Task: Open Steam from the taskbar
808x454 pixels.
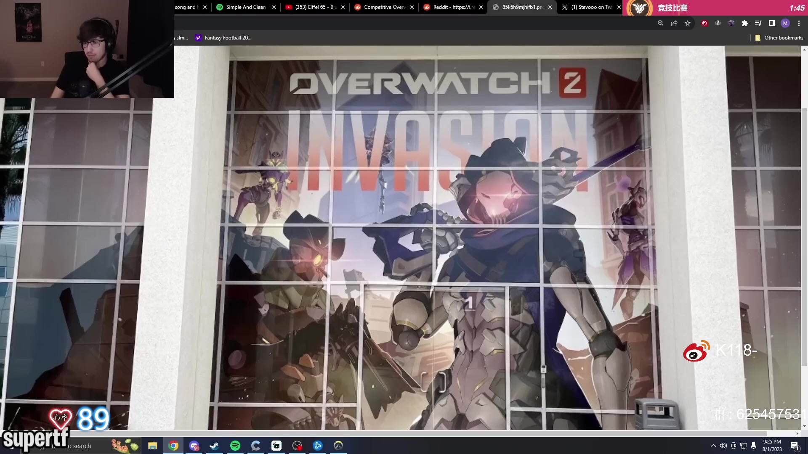Action: [215, 446]
